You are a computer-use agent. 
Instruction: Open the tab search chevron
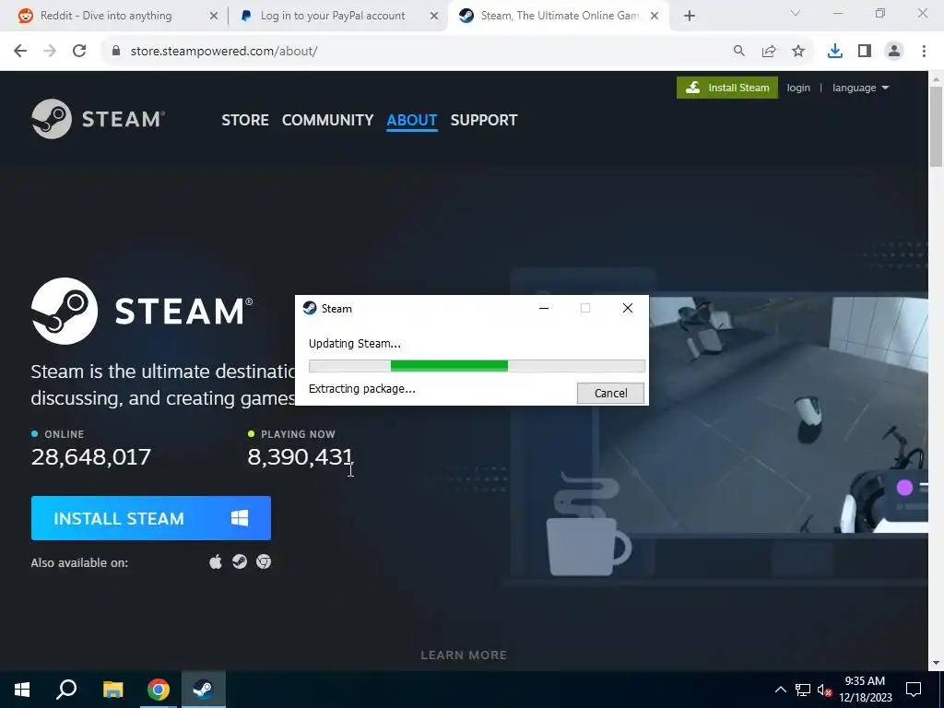tap(796, 13)
